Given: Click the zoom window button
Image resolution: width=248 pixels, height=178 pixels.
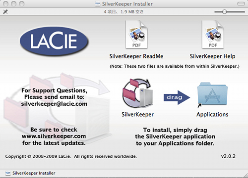Looking at the screenshot, I should tap(22, 3).
